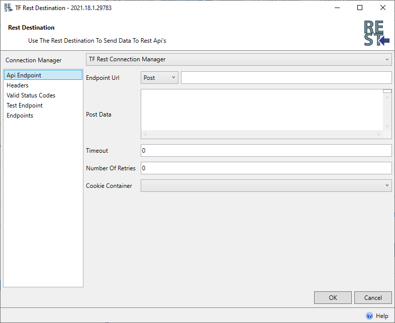Confirm with the OK button

[333, 297]
